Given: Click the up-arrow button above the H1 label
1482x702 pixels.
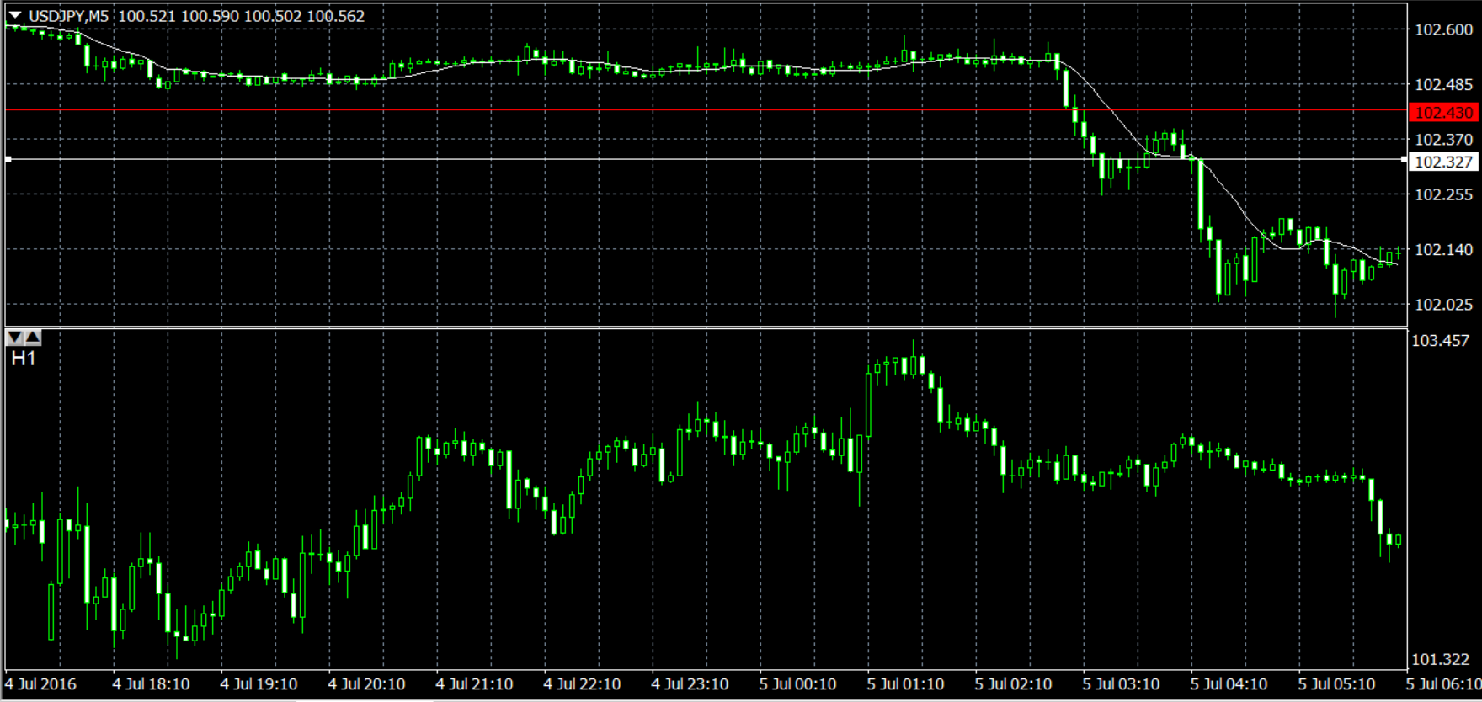Looking at the screenshot, I should (x=32, y=338).
